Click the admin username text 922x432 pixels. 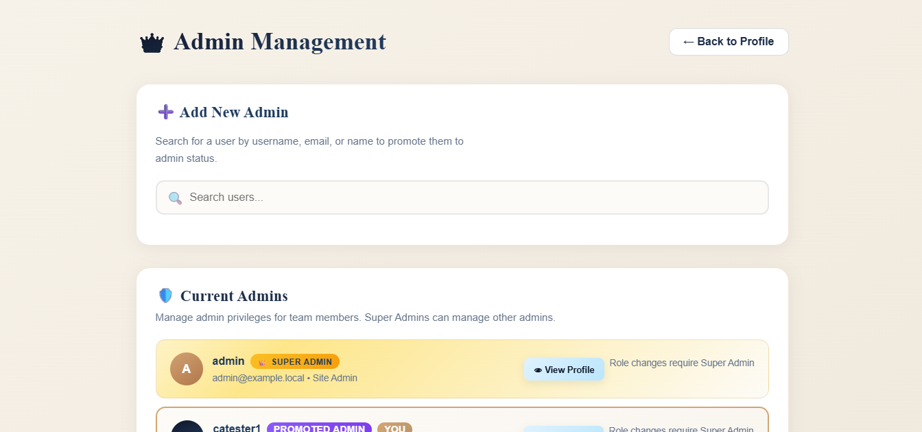coord(228,361)
